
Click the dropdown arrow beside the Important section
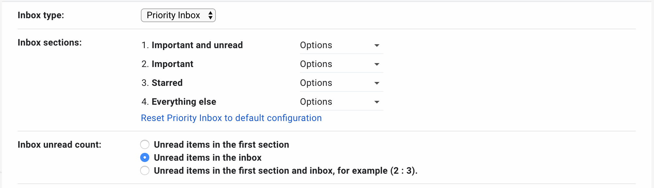coord(377,64)
